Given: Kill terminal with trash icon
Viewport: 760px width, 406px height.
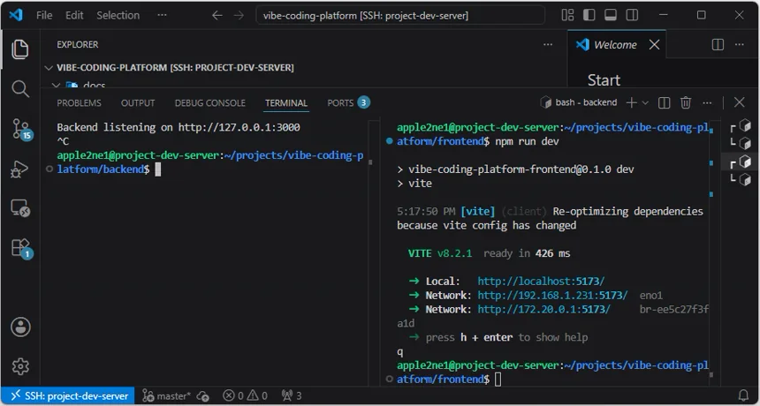Looking at the screenshot, I should (686, 102).
